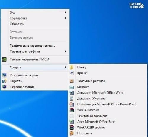Click the WinRAR archive books icon
This screenshot has width=148, height=137.
click(x=72, y=110)
